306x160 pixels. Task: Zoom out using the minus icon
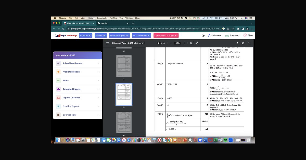171,43
